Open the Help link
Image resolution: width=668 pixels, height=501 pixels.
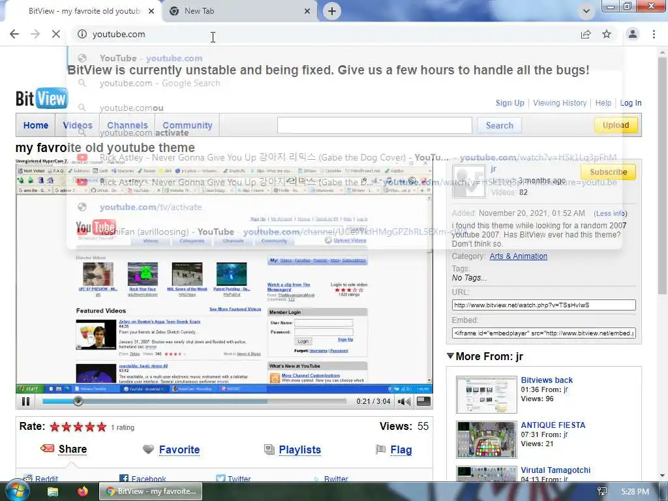(603, 102)
